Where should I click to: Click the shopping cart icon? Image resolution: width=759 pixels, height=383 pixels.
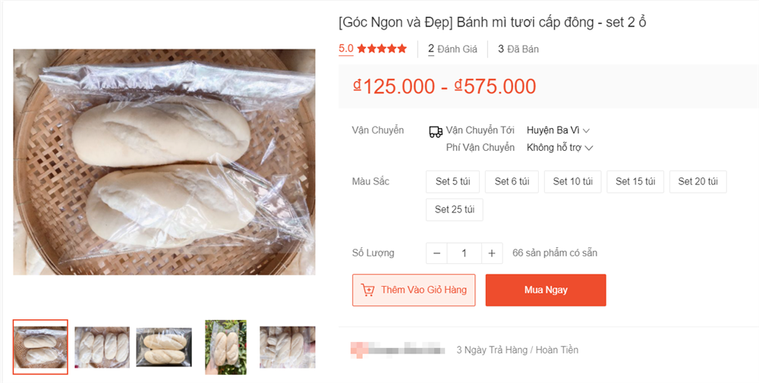[x=368, y=290]
